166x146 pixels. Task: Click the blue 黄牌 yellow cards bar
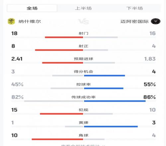(x=111, y=126)
